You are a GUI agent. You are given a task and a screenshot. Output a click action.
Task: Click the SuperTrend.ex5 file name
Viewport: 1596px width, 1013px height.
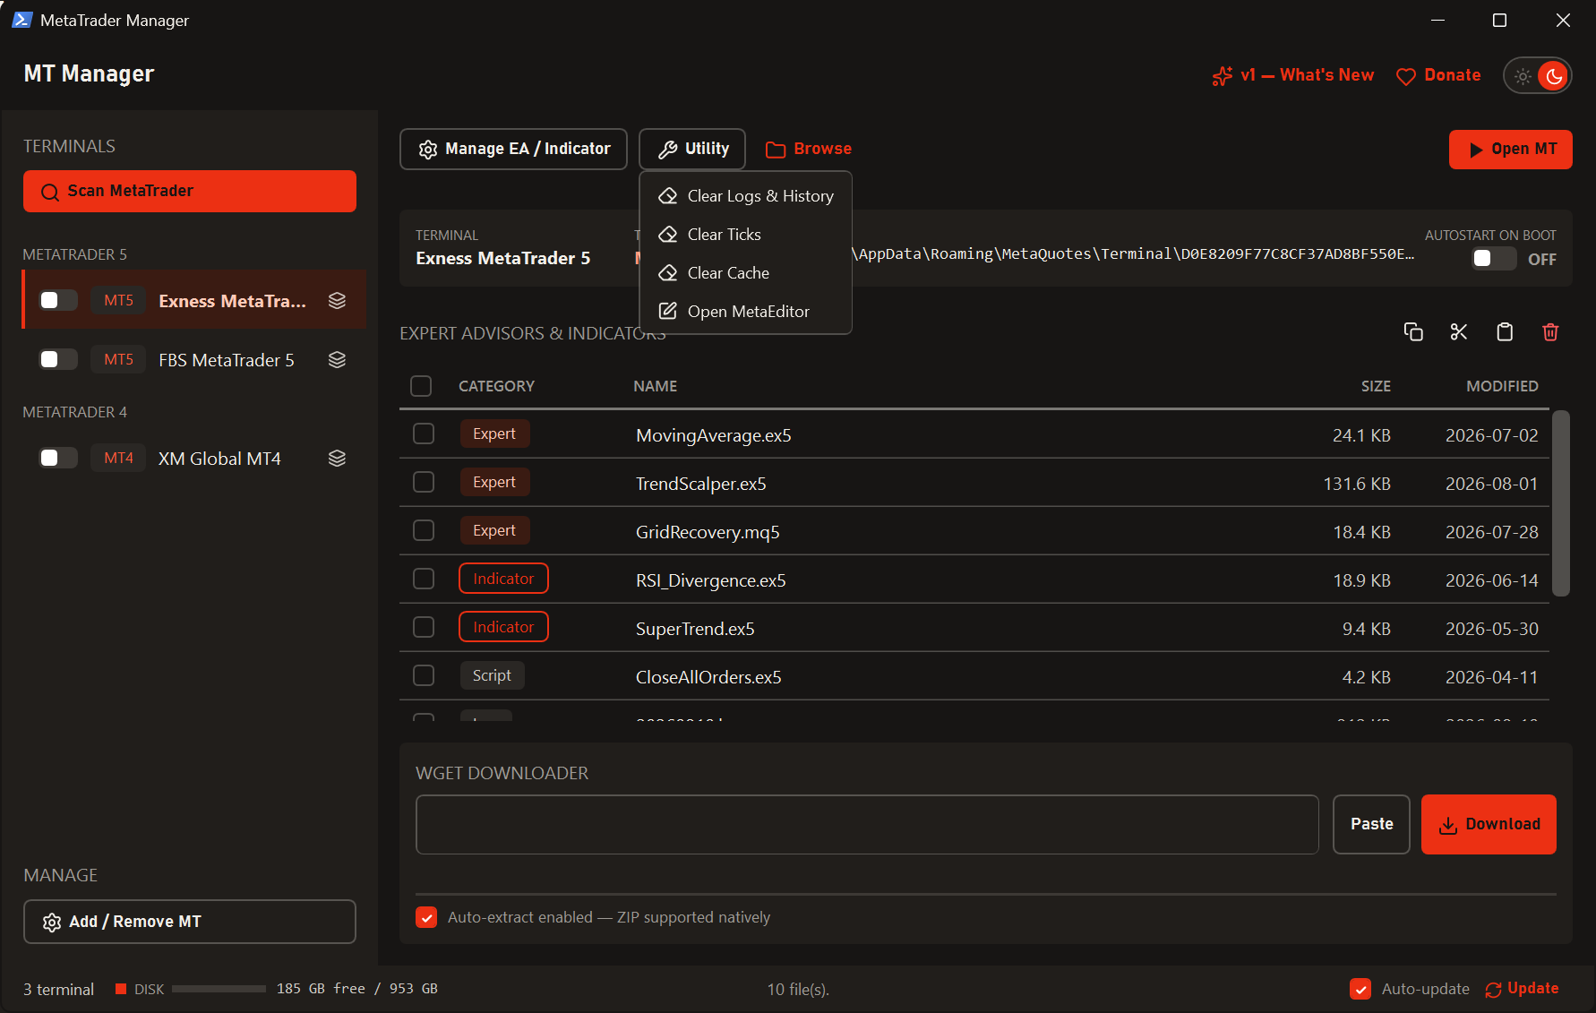[695, 629]
